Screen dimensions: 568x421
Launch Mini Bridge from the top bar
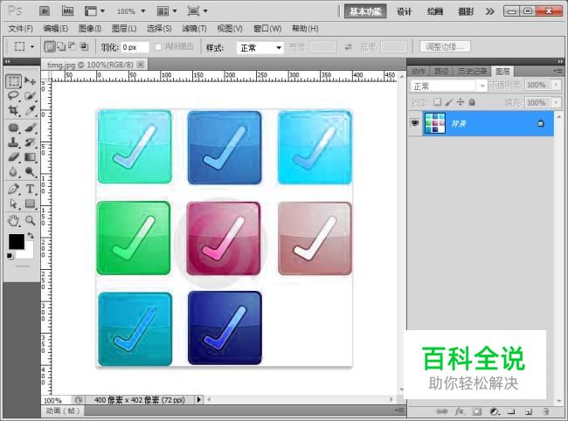[x=68, y=11]
